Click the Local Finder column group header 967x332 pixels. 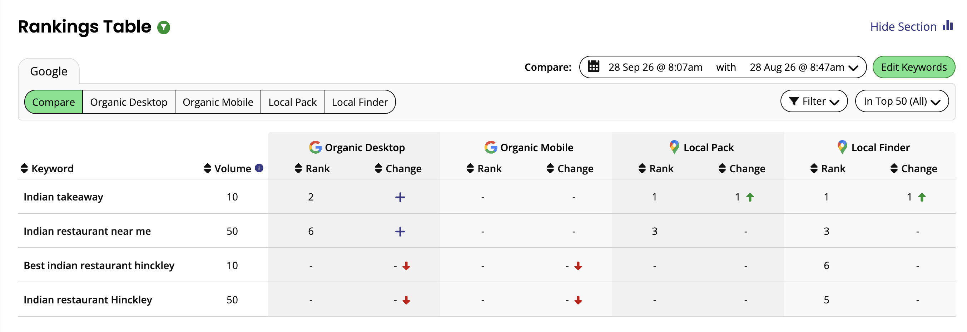click(873, 147)
